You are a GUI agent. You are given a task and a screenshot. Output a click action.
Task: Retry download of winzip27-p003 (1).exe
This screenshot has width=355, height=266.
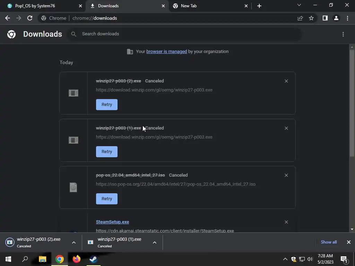(x=107, y=152)
